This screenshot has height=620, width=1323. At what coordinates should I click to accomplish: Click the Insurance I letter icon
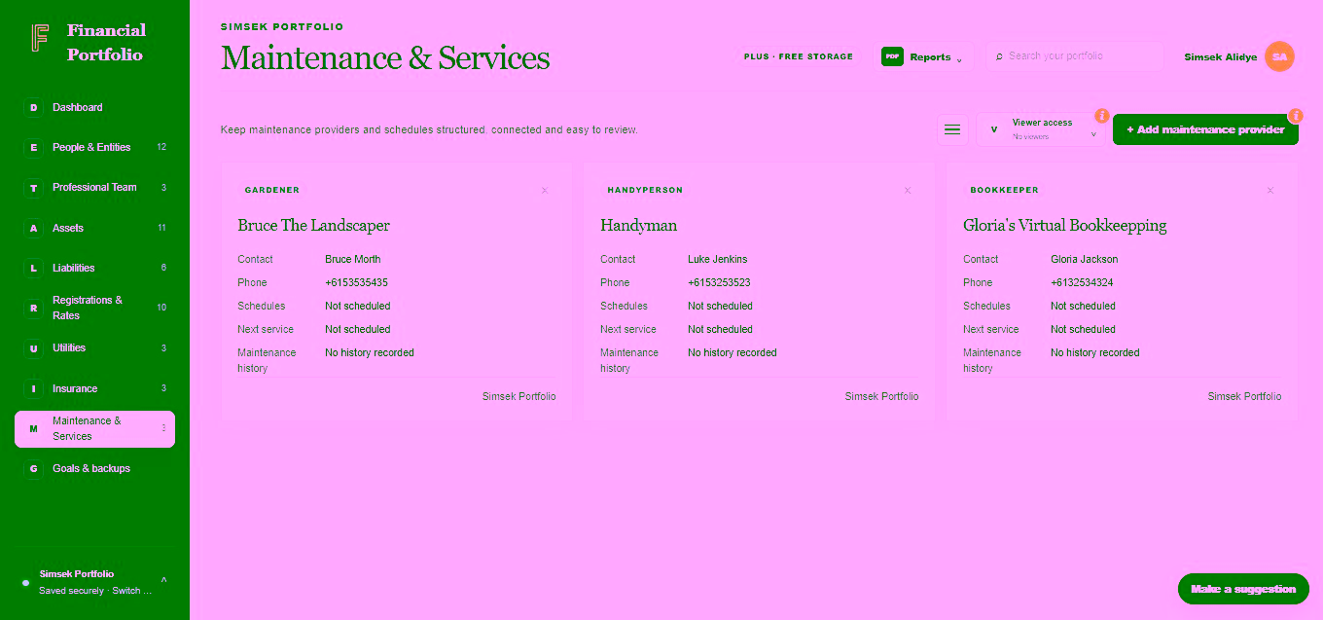point(34,389)
